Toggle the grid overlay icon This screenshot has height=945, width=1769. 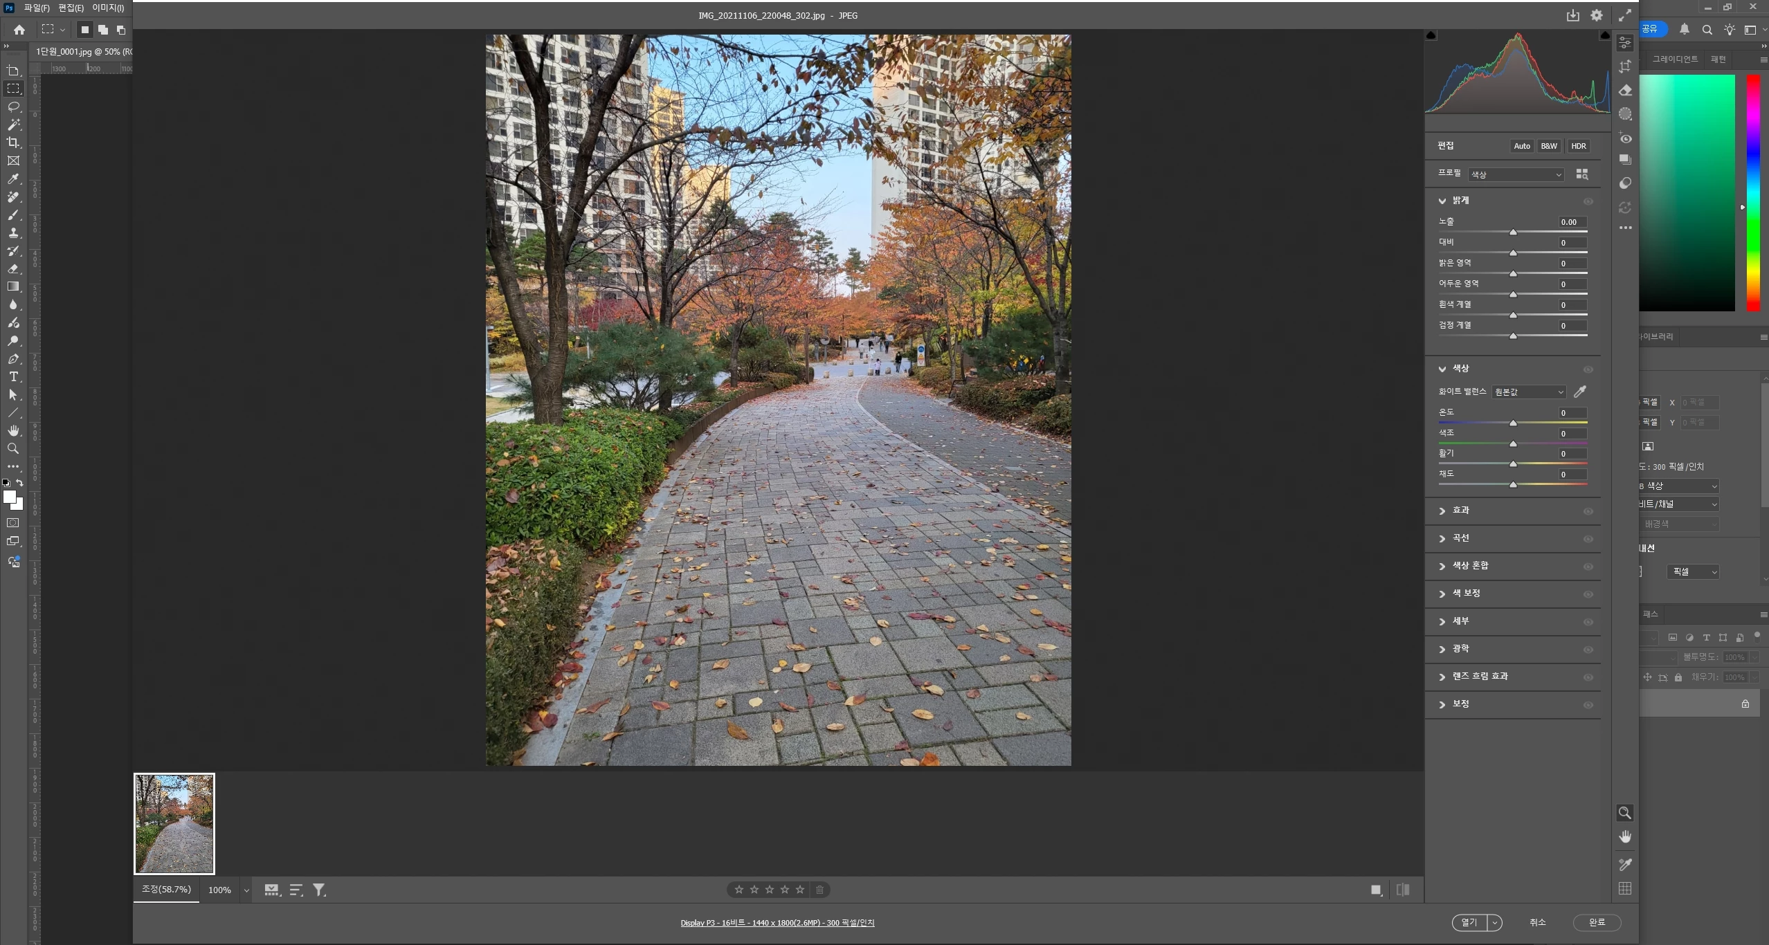pyautogui.click(x=1625, y=888)
